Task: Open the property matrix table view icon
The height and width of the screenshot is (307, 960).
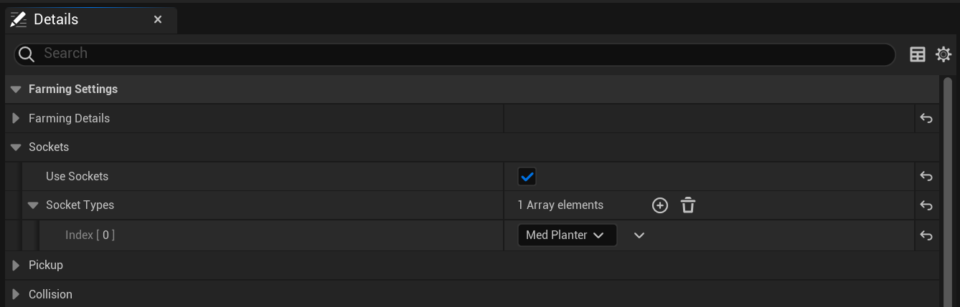Action: click(917, 54)
